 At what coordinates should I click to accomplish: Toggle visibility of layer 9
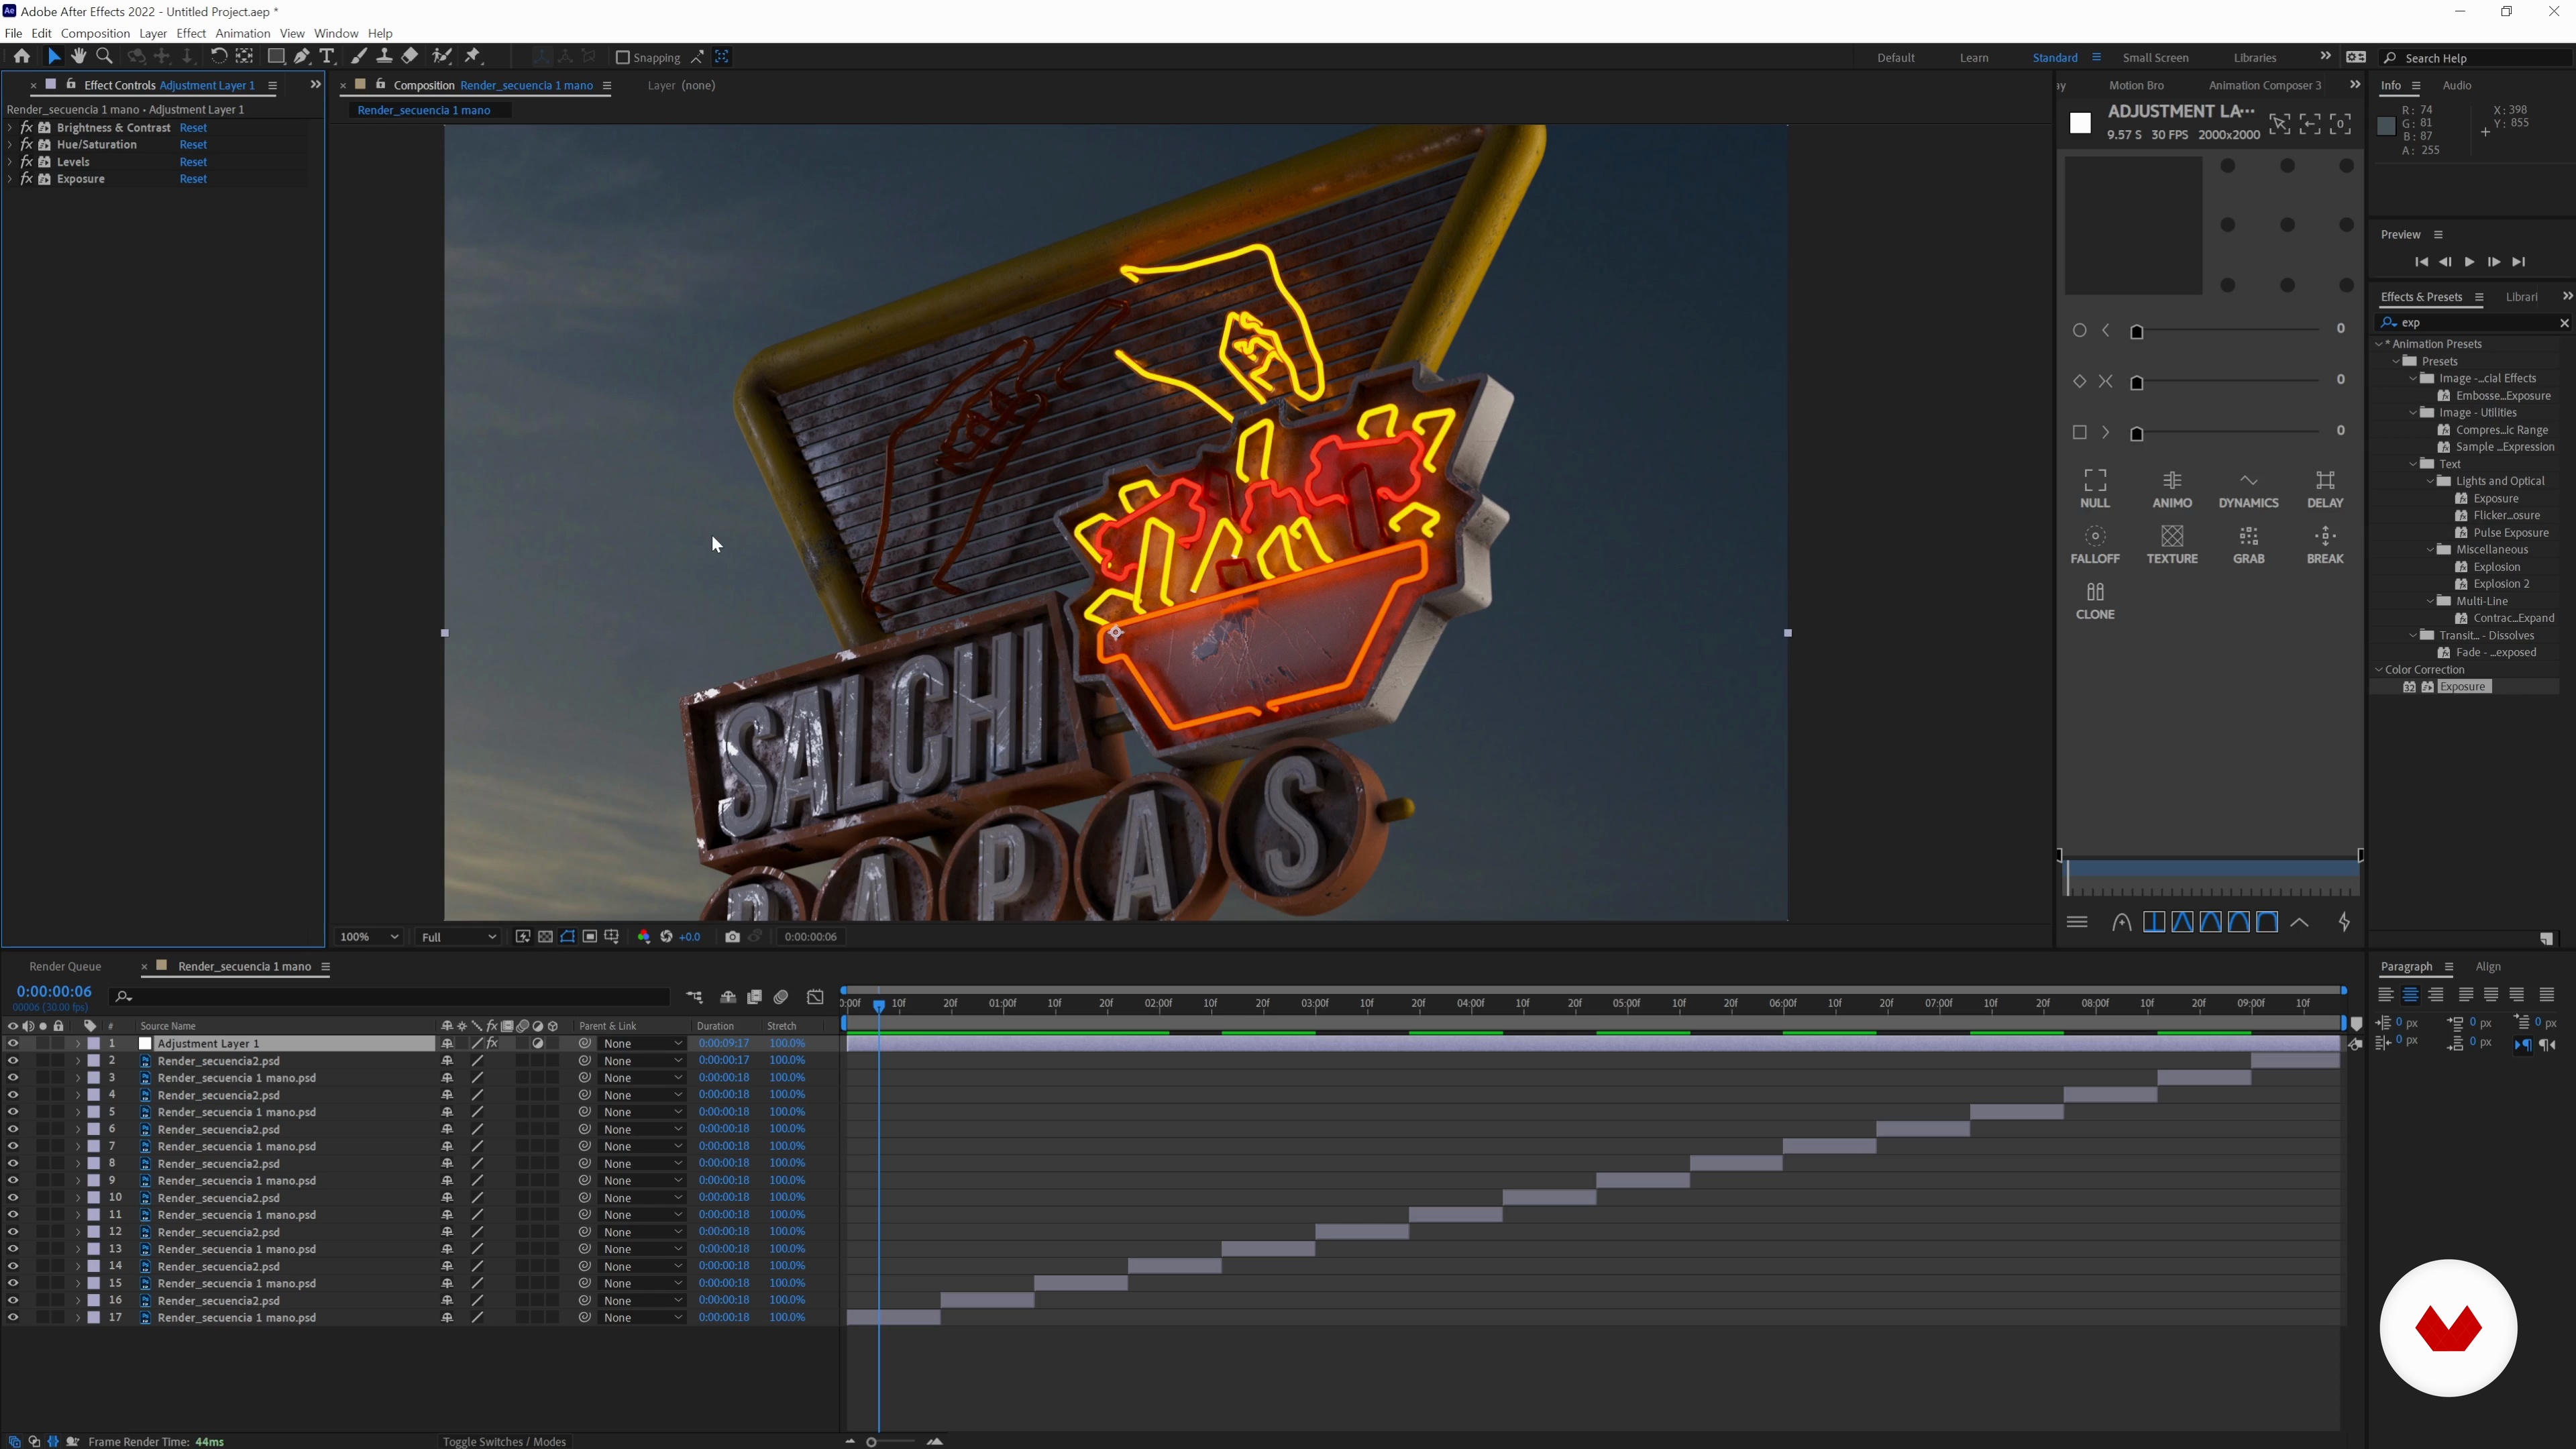(x=13, y=1180)
